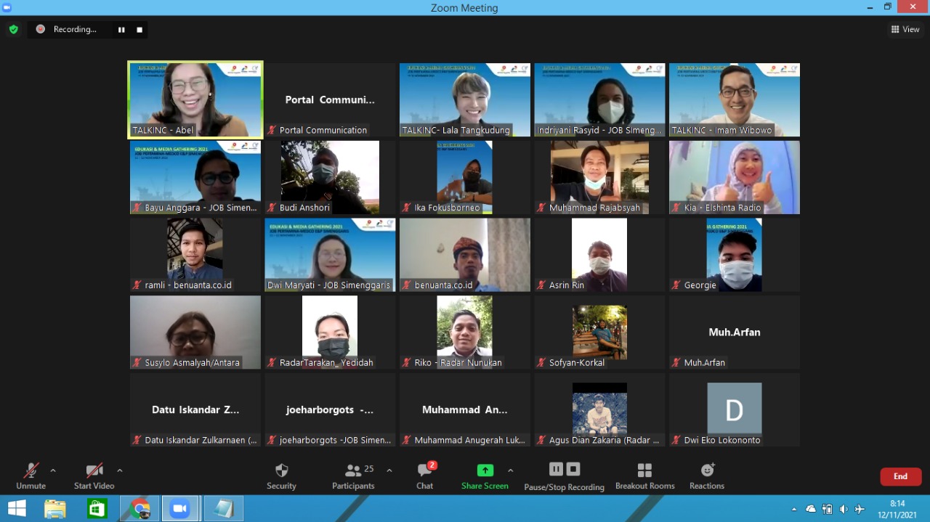Image resolution: width=930 pixels, height=522 pixels.
Task: Click muted mic icon on Sofyan-Korkal tile
Action: coord(541,362)
